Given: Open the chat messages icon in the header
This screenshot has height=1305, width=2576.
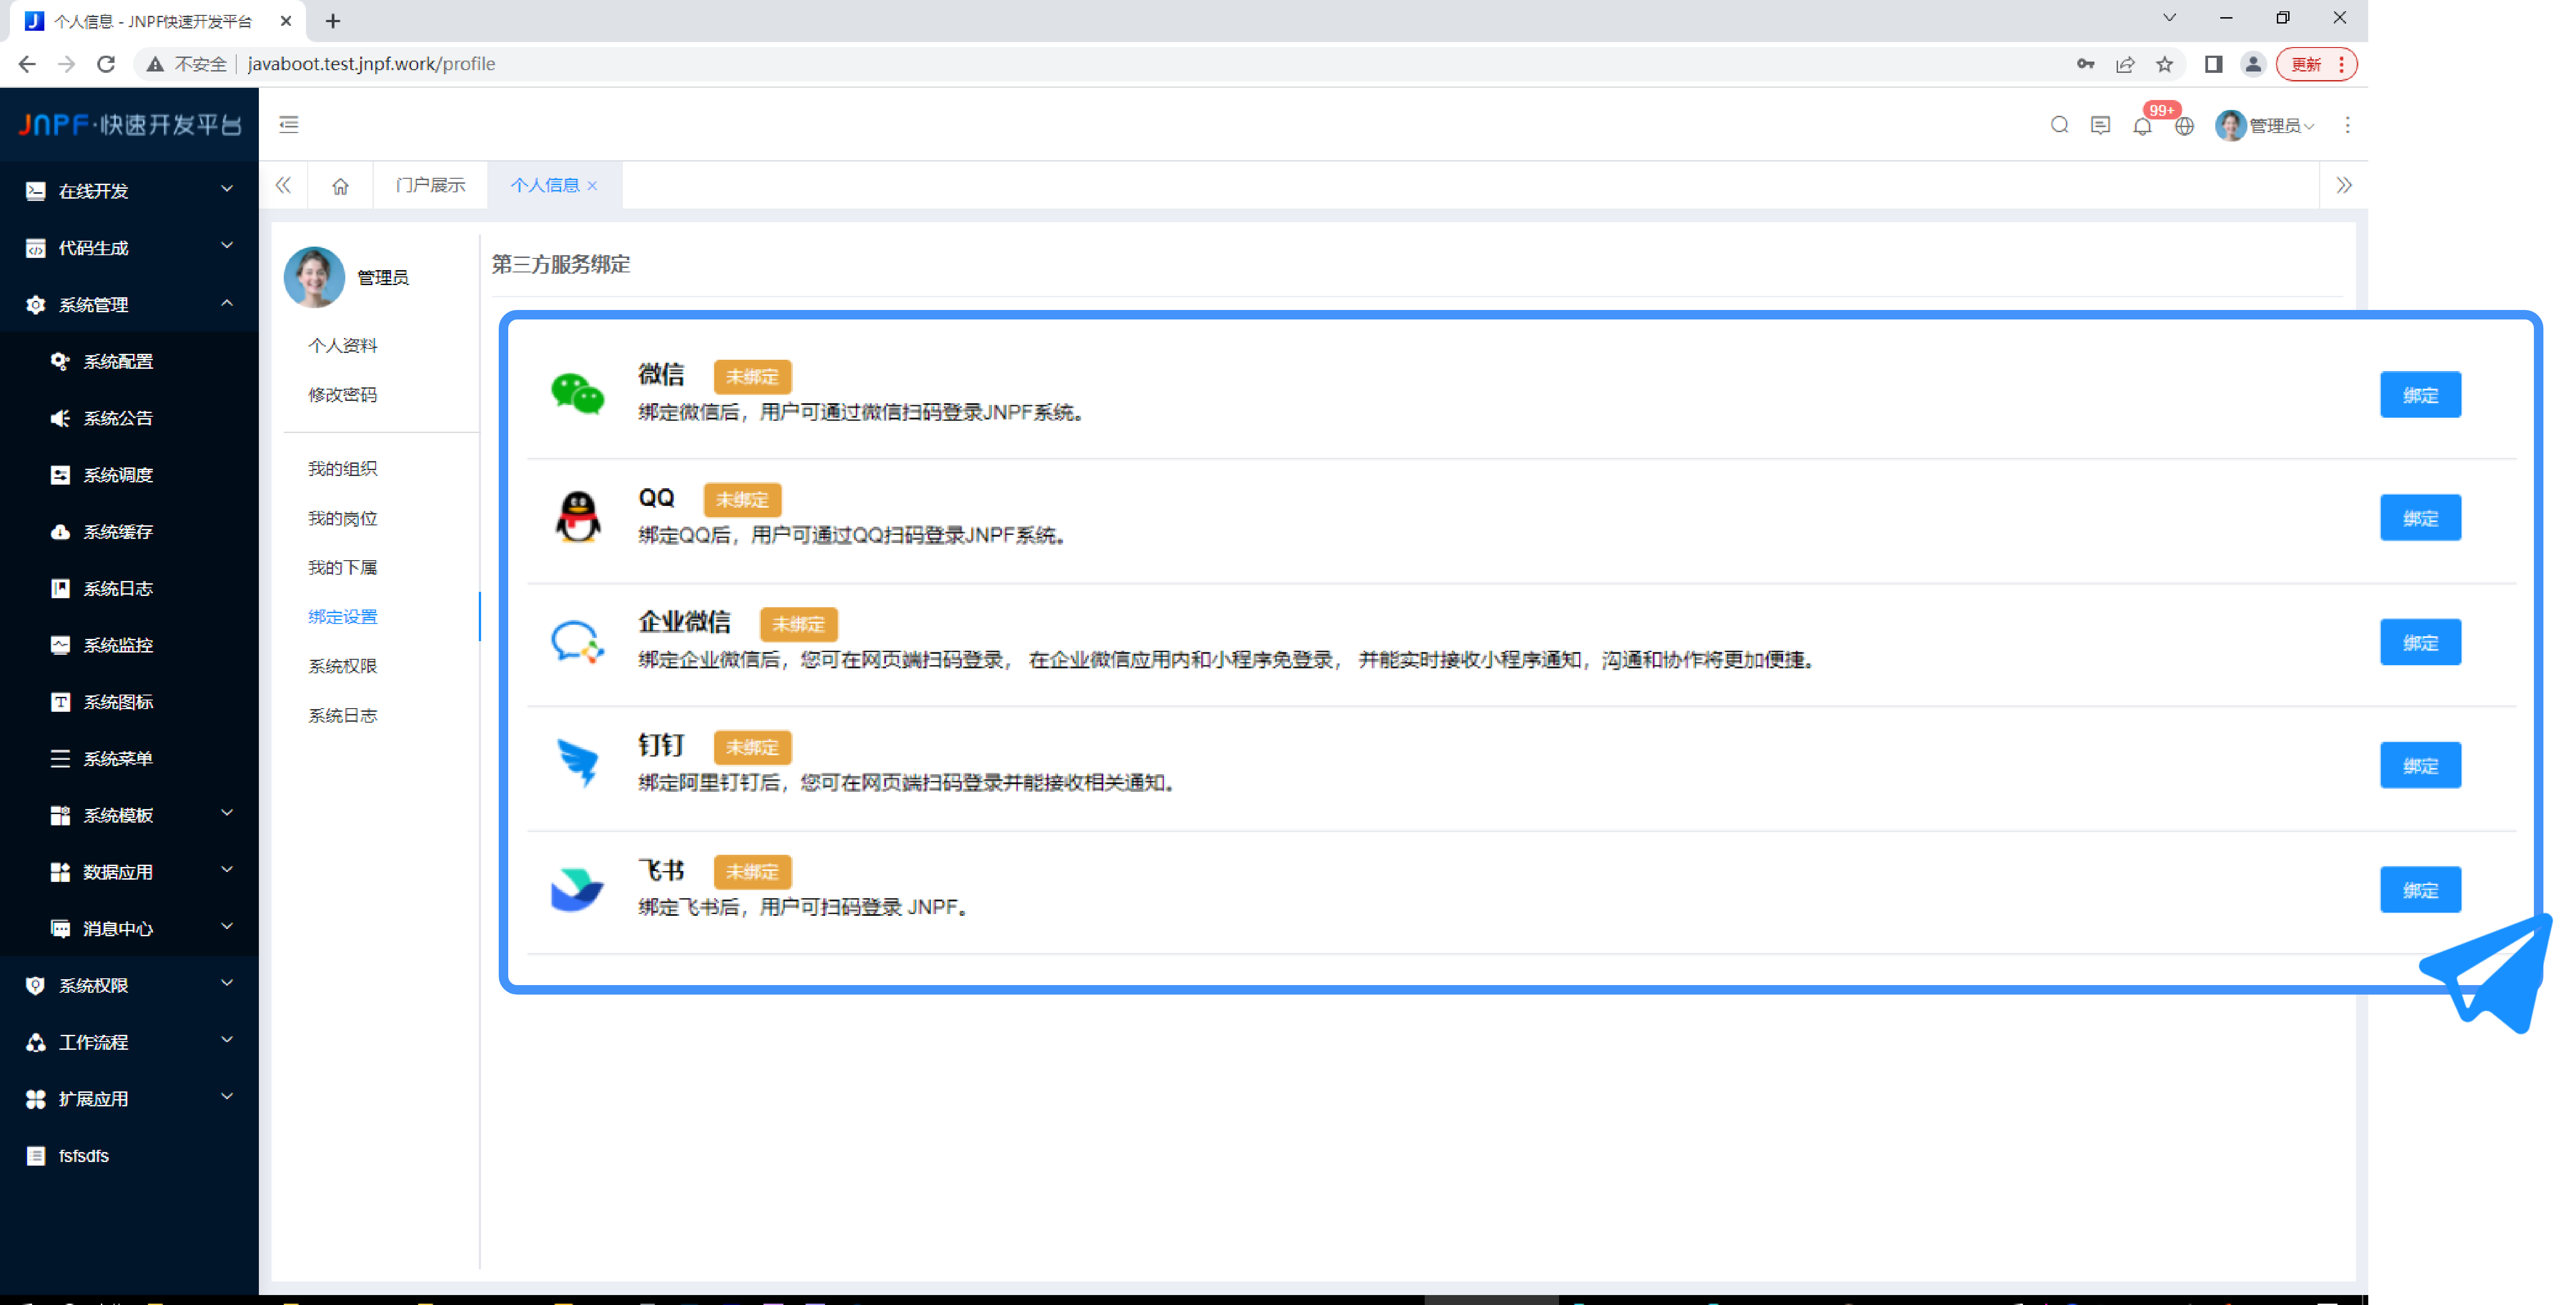Looking at the screenshot, I should [x=2100, y=125].
